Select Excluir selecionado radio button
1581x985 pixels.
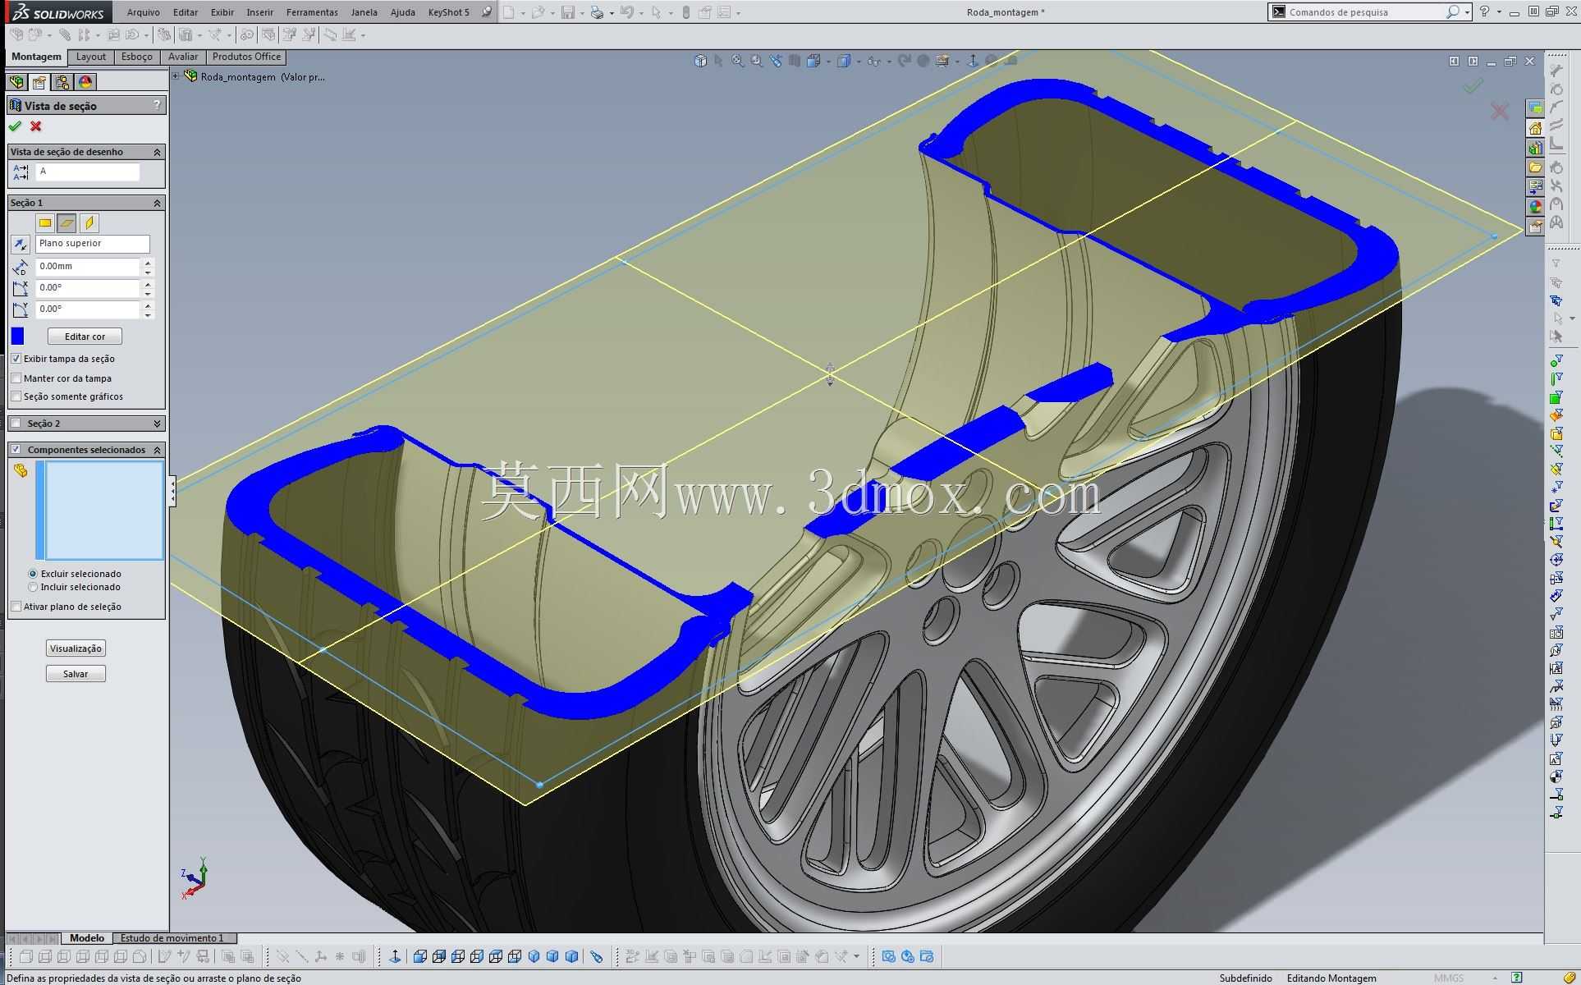tap(33, 574)
